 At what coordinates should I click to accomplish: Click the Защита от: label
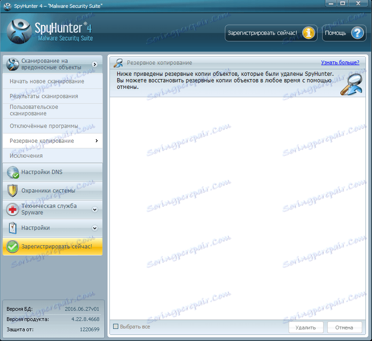coord(20,329)
